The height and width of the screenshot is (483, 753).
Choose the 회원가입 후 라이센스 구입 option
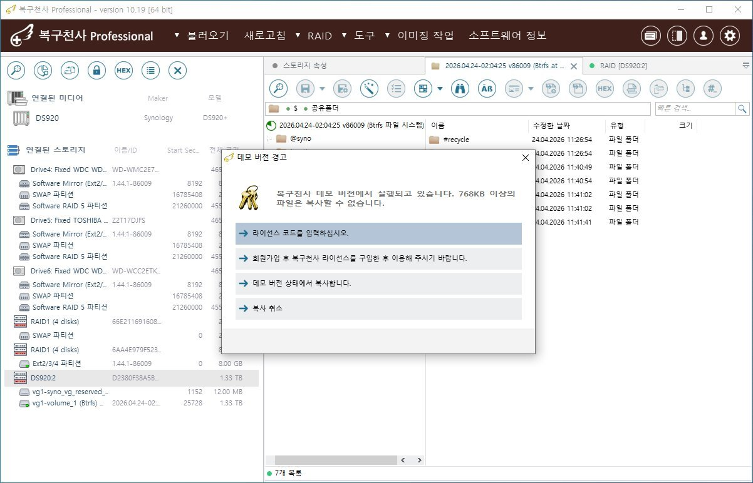tap(378, 258)
